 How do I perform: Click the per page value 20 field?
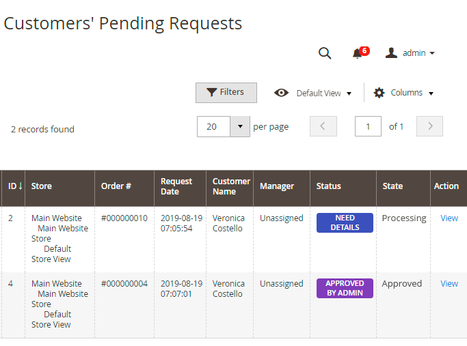(x=213, y=126)
